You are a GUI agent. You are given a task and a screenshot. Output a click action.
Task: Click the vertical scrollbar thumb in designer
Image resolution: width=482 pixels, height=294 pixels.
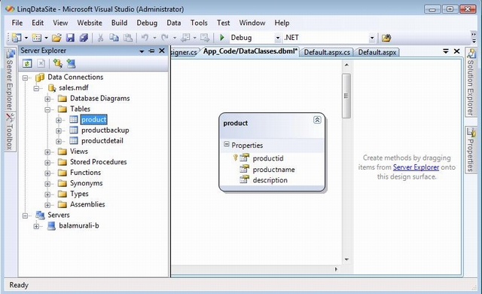[x=346, y=96]
